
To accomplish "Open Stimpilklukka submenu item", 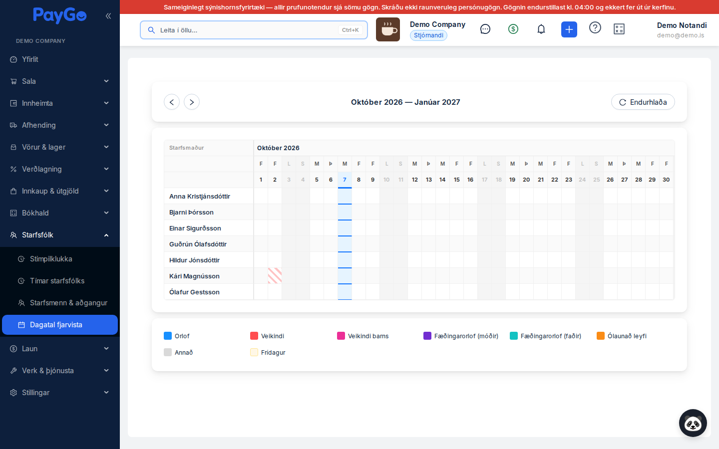I will click(x=60, y=259).
